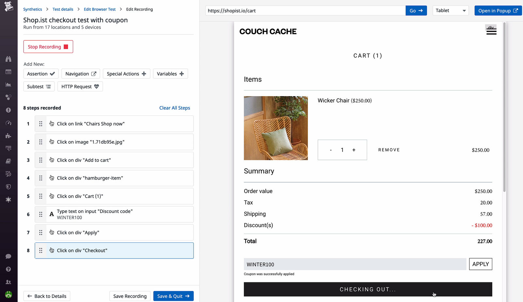The width and height of the screenshot is (523, 302).
Task: Open the dashboards chart icon in sidebar
Action: [x=8, y=84]
